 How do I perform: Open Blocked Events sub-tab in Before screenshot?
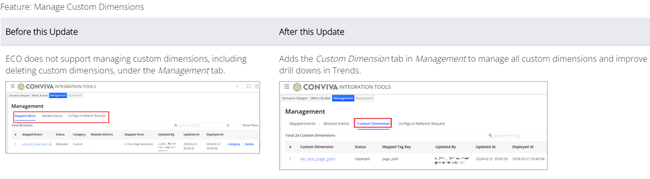[52, 116]
